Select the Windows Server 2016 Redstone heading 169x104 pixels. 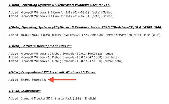85,27
